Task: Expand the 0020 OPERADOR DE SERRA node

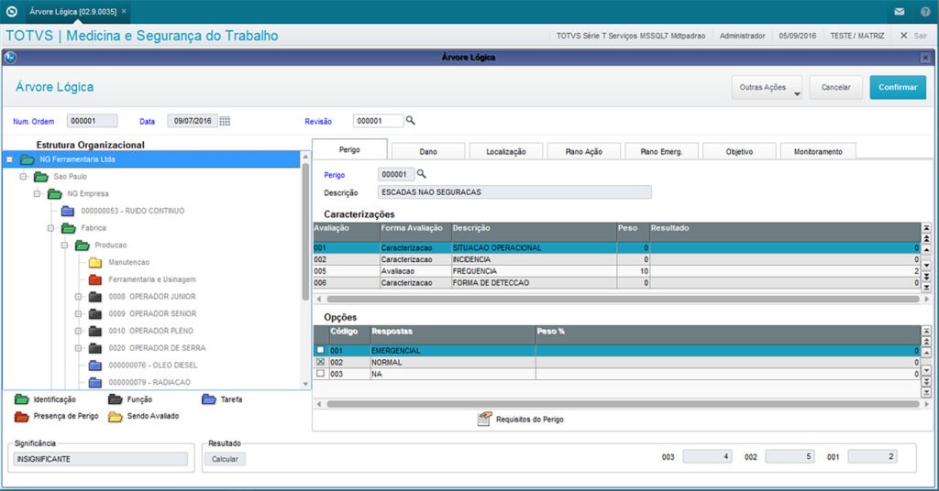Action: click(x=79, y=347)
